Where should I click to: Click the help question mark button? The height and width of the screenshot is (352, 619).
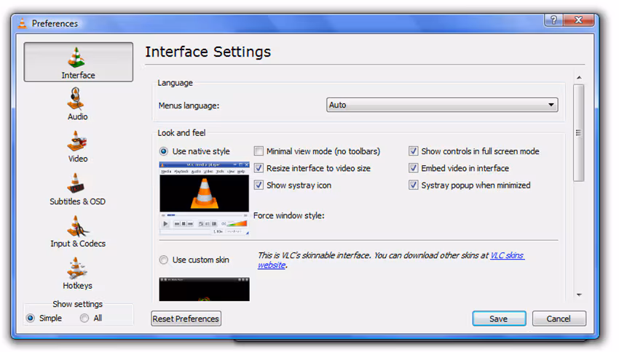554,20
